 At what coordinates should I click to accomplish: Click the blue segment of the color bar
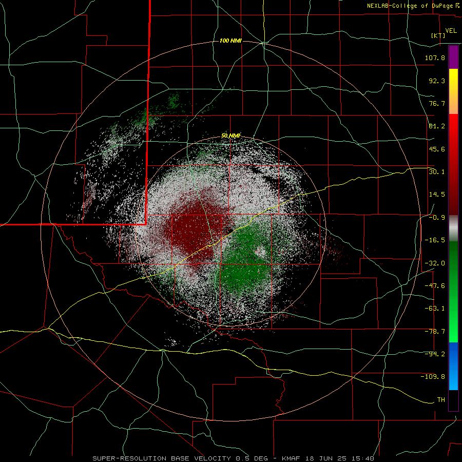pos(453,366)
